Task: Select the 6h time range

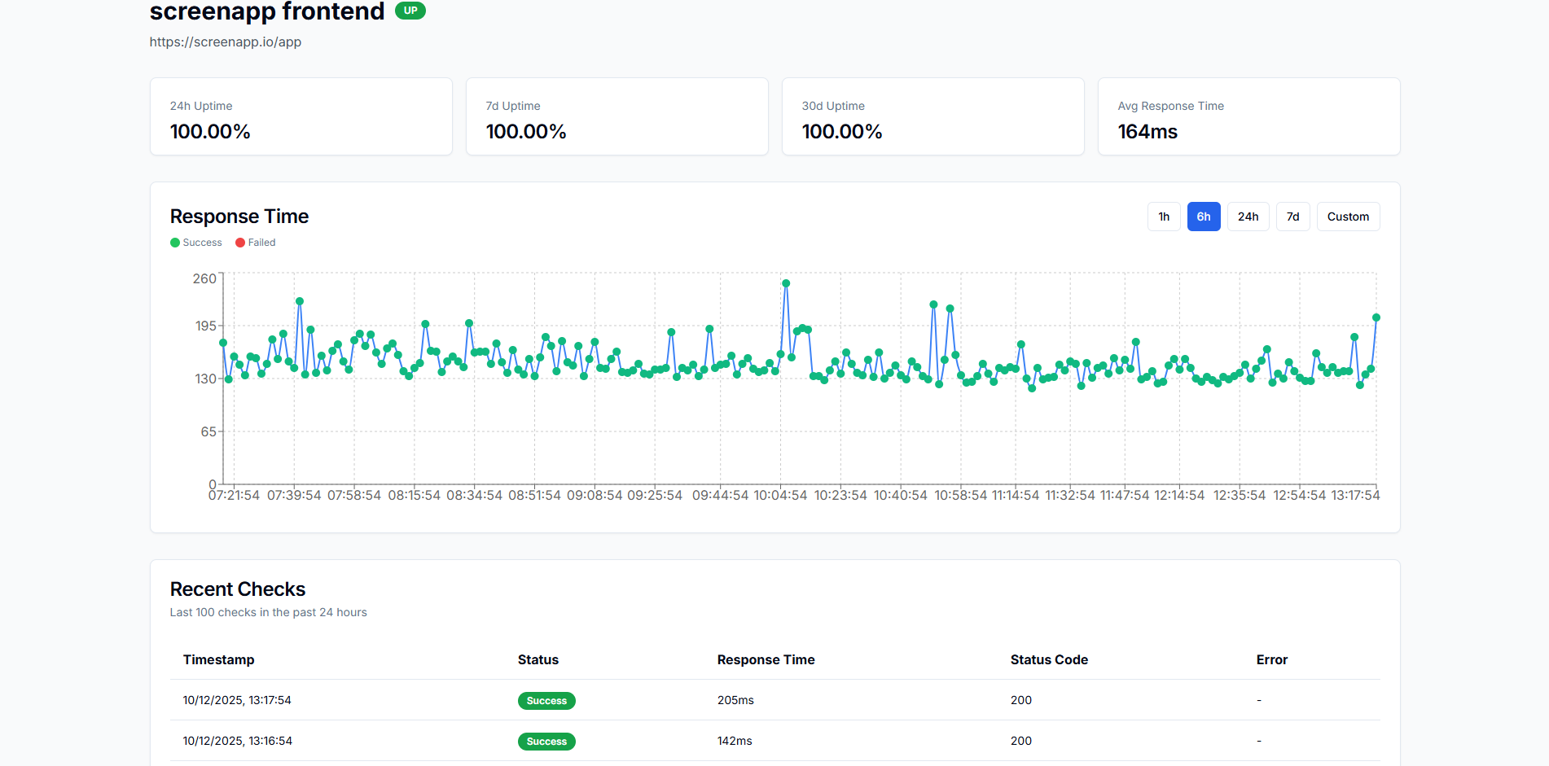Action: pos(1204,217)
